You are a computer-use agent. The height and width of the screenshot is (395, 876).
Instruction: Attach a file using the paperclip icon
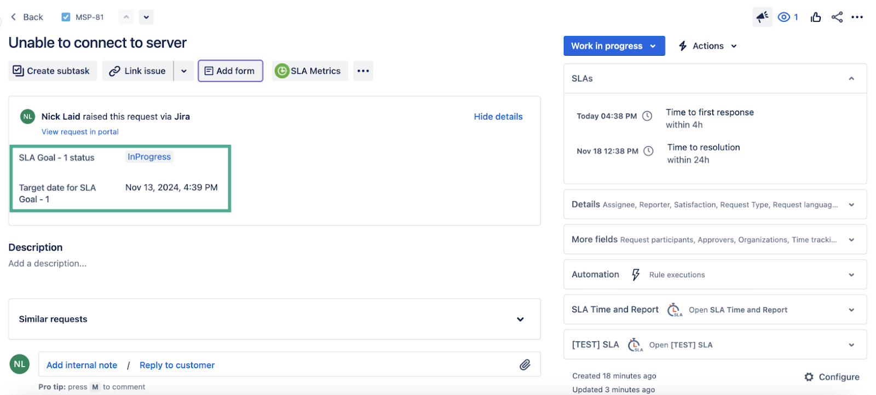pos(525,365)
